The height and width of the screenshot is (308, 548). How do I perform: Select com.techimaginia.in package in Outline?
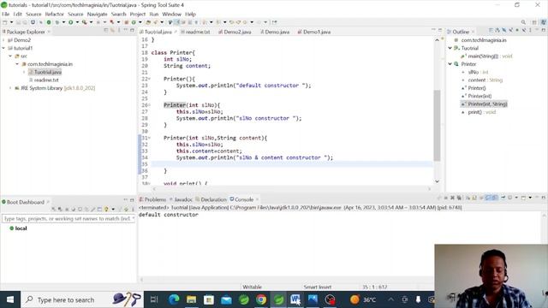(x=480, y=40)
